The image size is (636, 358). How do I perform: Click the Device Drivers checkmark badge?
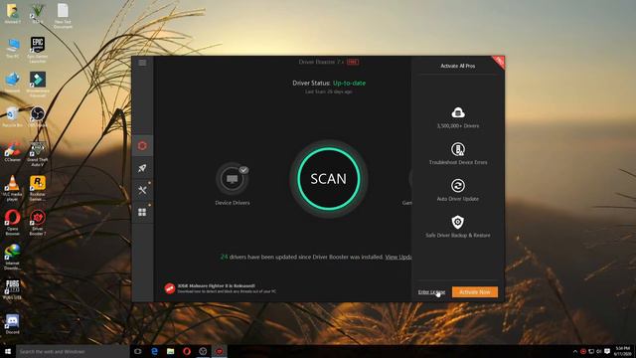[x=243, y=170]
